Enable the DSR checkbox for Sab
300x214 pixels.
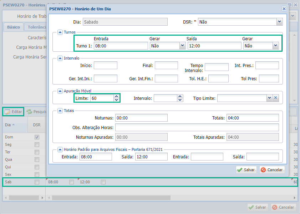tap(37, 182)
